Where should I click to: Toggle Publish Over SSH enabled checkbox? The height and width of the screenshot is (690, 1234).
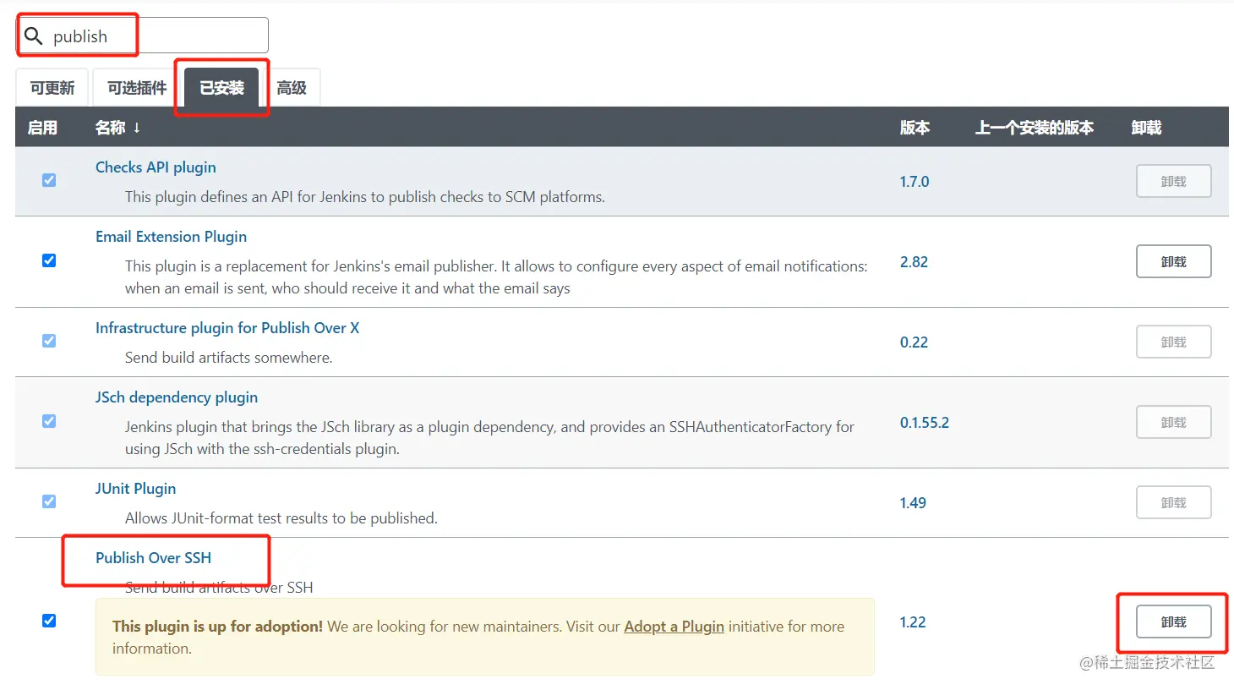pyautogui.click(x=49, y=621)
